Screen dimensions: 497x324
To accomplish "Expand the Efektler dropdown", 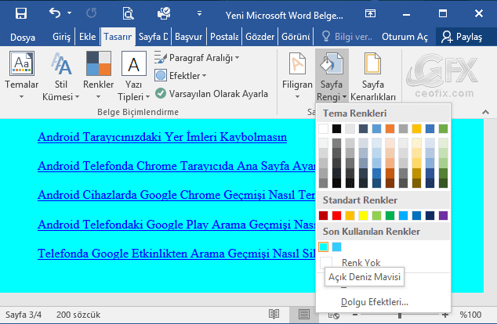I will pos(180,76).
